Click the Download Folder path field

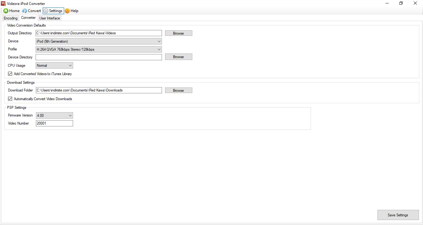tap(99, 90)
